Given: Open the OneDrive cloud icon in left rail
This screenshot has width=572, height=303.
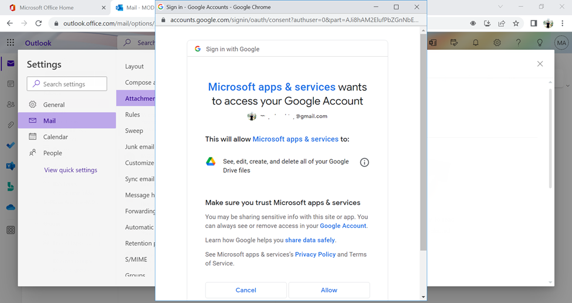Looking at the screenshot, I should tap(11, 207).
